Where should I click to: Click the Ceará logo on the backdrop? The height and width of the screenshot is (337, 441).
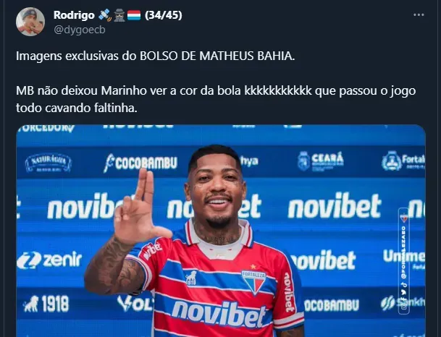coord(321,161)
